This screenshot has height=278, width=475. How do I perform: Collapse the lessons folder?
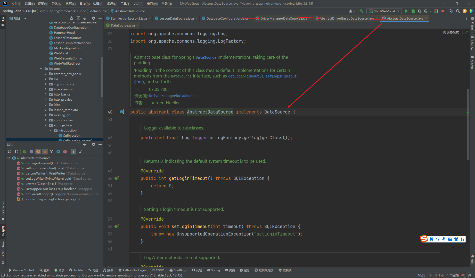(x=41, y=68)
